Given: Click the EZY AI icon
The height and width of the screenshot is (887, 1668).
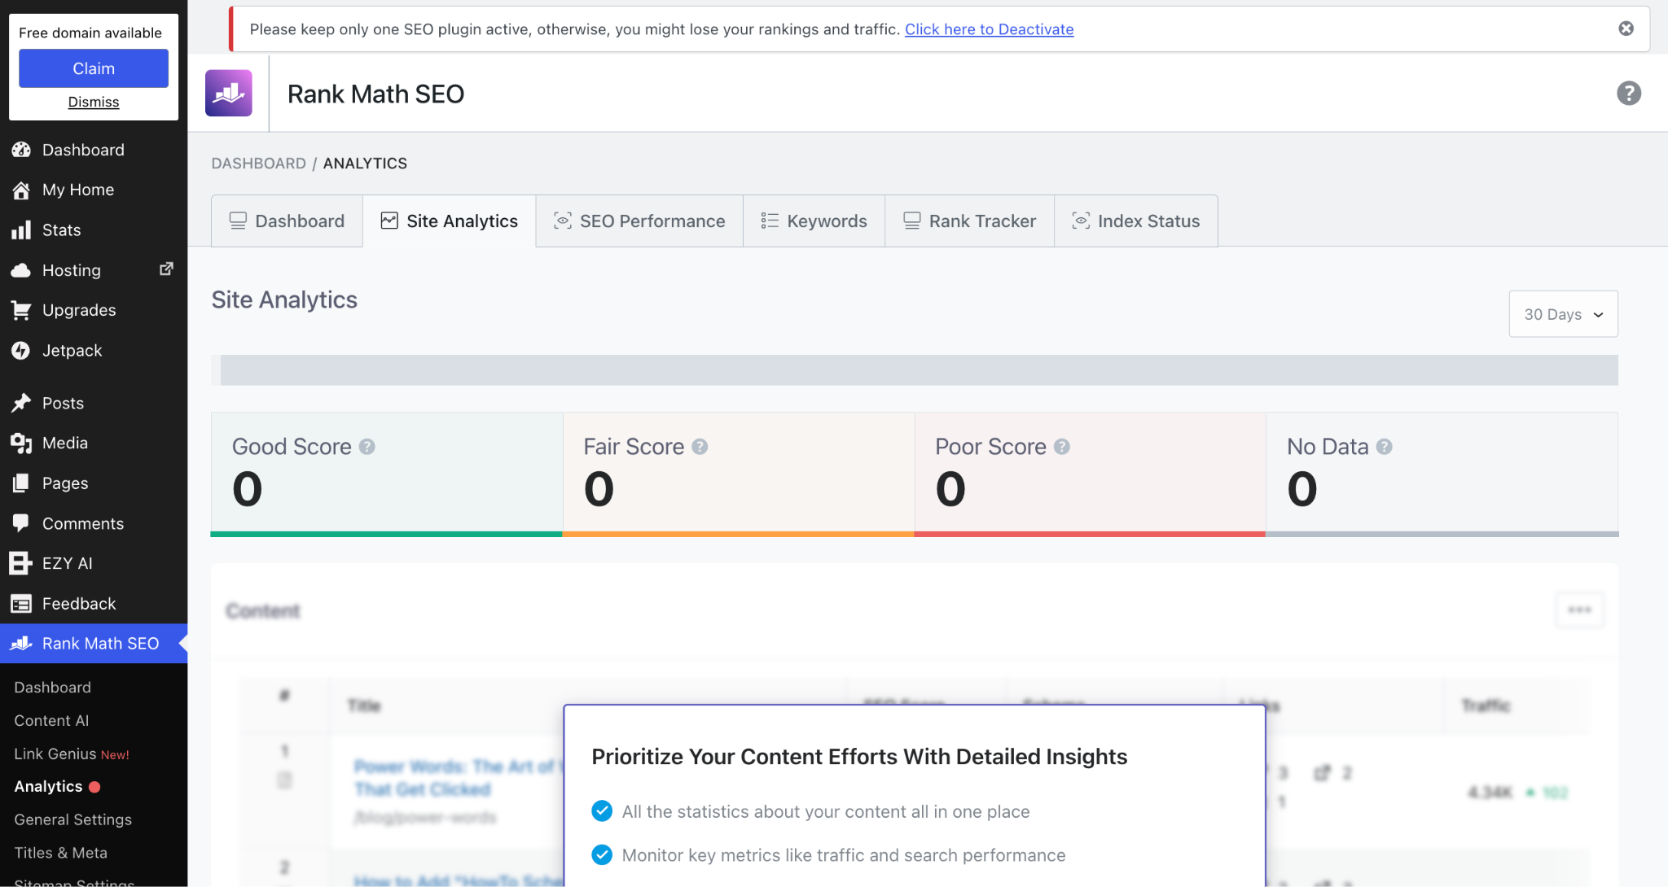Looking at the screenshot, I should (x=21, y=563).
